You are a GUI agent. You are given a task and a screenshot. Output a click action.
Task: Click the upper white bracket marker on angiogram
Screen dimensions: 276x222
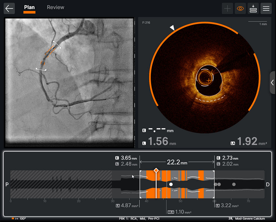point(57,45)
